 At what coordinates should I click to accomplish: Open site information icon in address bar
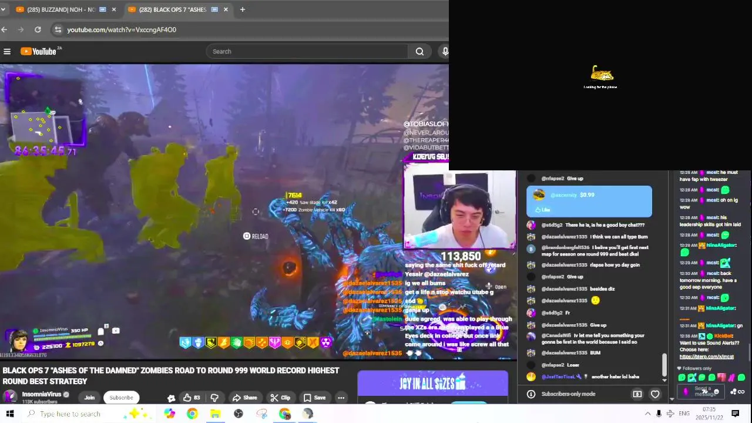point(57,29)
